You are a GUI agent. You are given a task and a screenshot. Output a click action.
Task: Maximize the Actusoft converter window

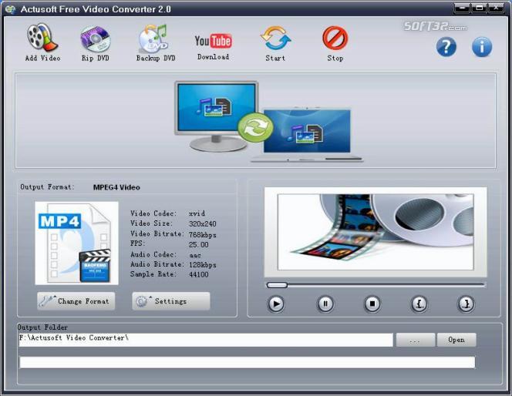point(479,8)
